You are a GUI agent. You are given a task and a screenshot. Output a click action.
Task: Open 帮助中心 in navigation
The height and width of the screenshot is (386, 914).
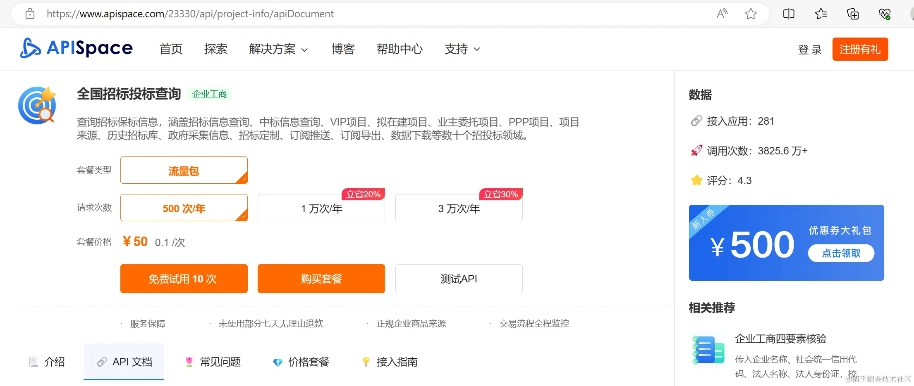pyautogui.click(x=400, y=49)
